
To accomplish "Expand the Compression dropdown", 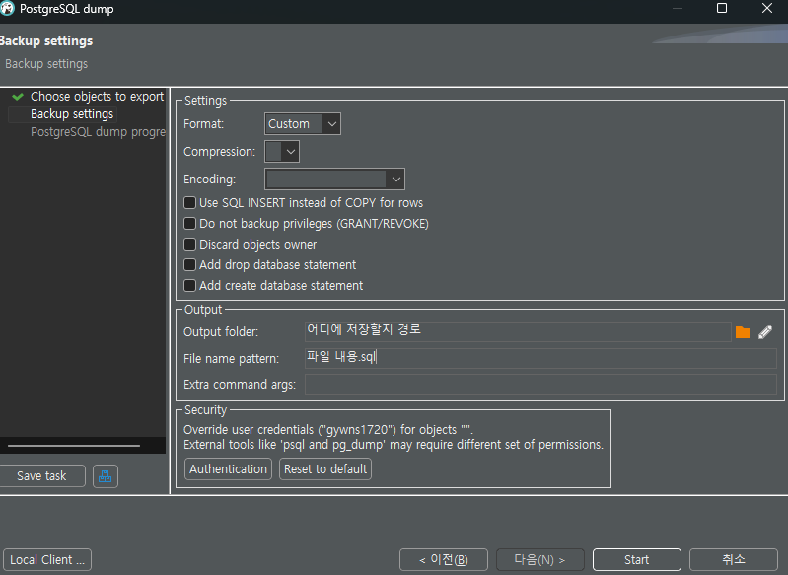I will coord(282,151).
